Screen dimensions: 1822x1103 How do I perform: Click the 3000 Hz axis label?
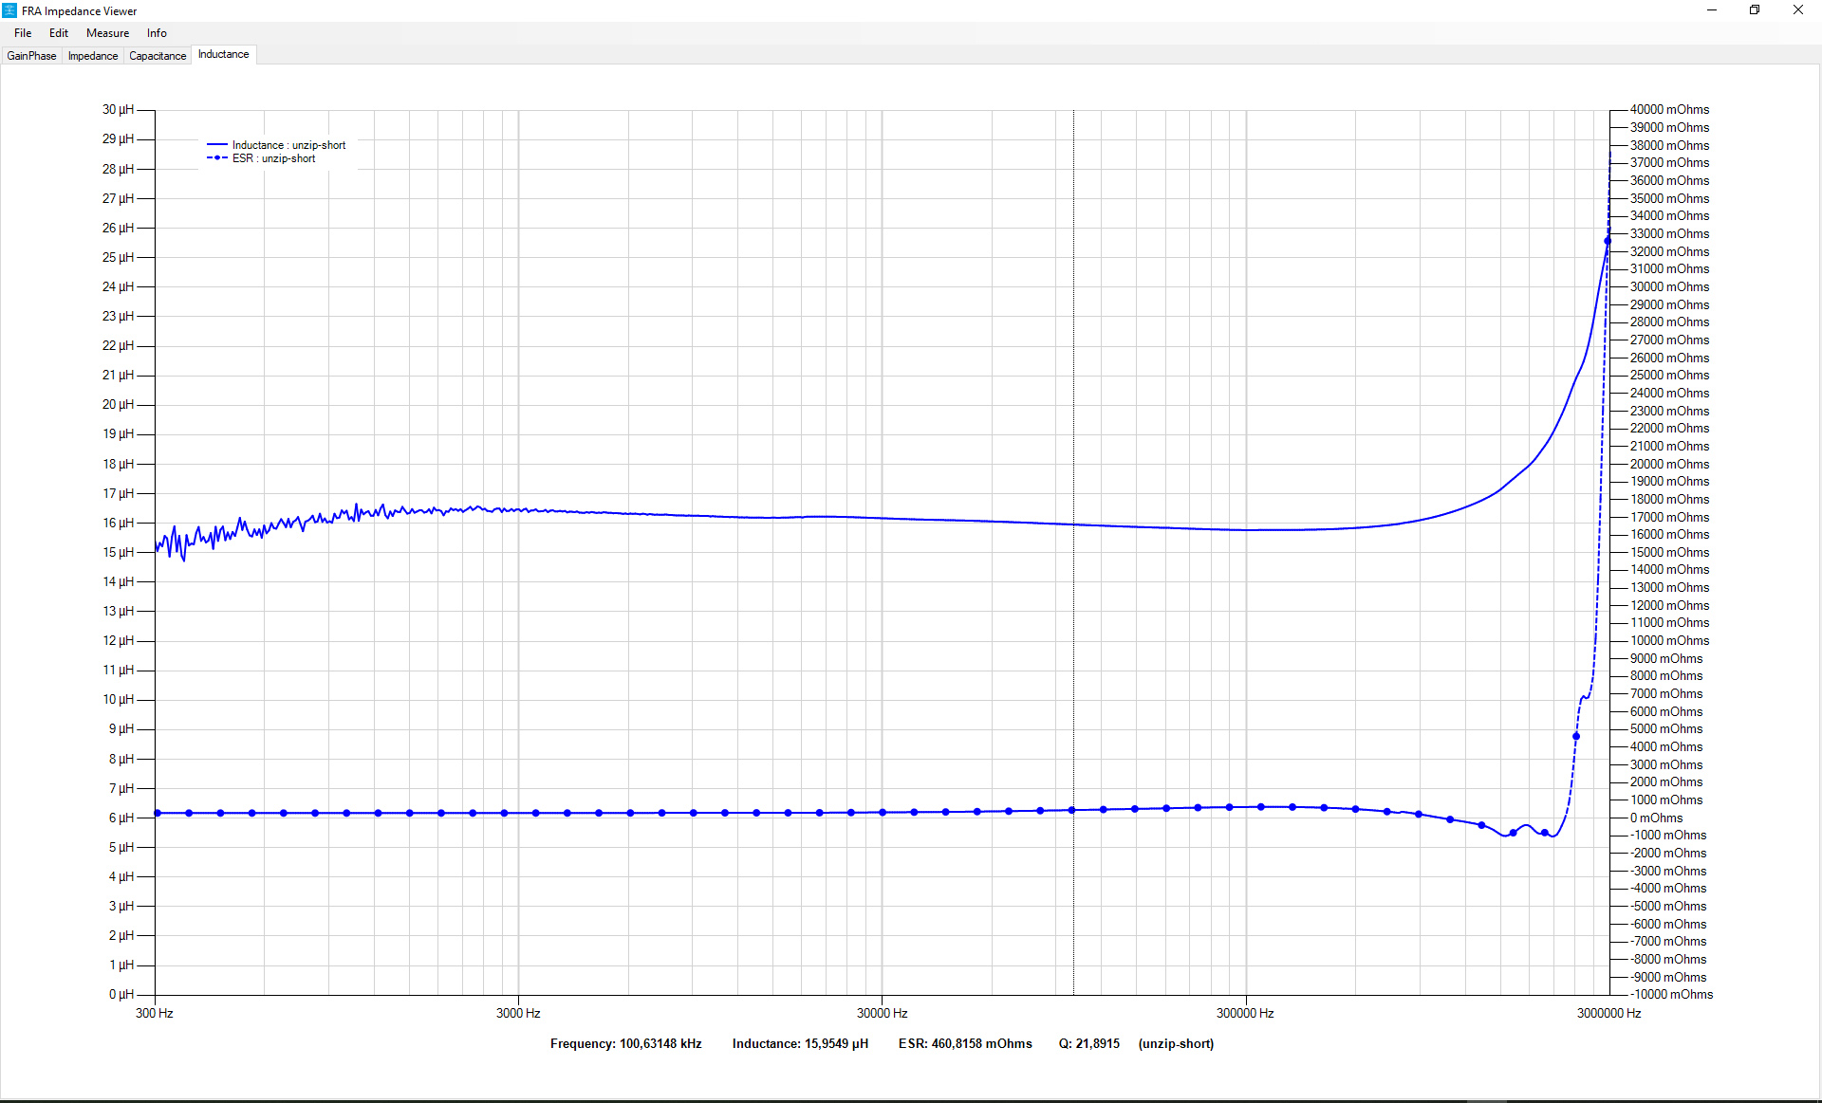[518, 1014]
